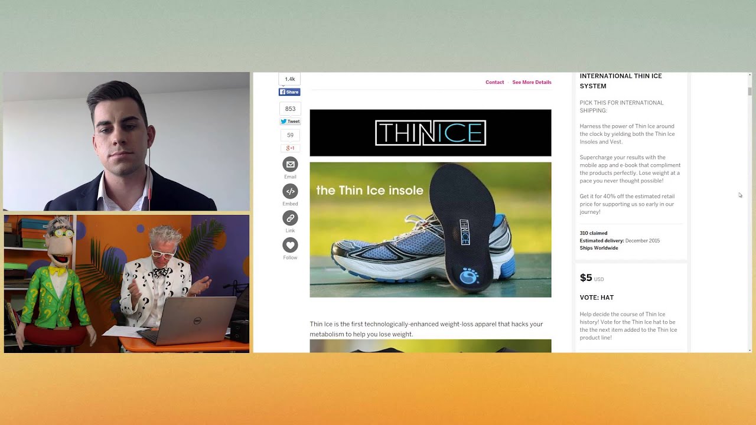This screenshot has width=756, height=425.
Task: Click 'Estimated delivery: December 2015' text
Action: tap(620, 241)
